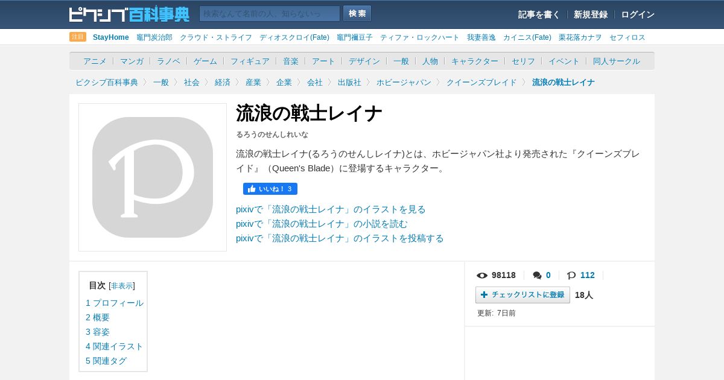This screenshot has width=724, height=380.
Task: Click the 流浪の戦士レイナ article title
Action: [x=309, y=113]
